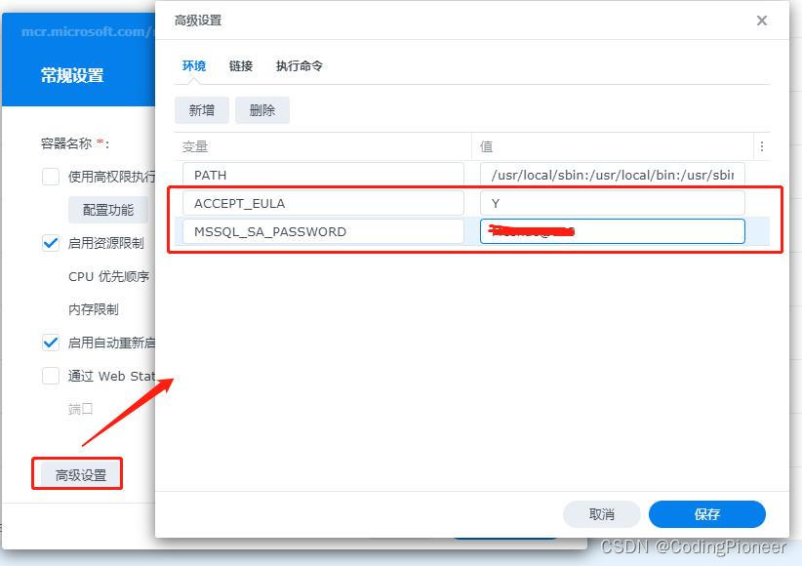Edit the ACCEPT_EULA value set to Y
The height and width of the screenshot is (566, 802).
pos(613,202)
